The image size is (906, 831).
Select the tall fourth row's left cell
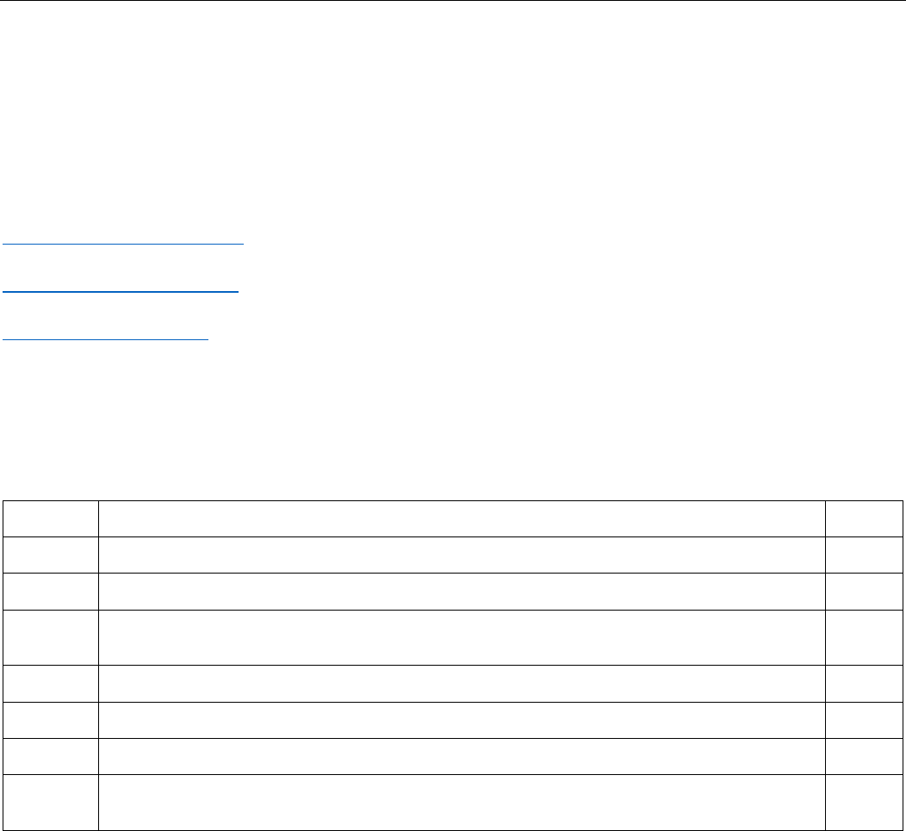(50, 636)
